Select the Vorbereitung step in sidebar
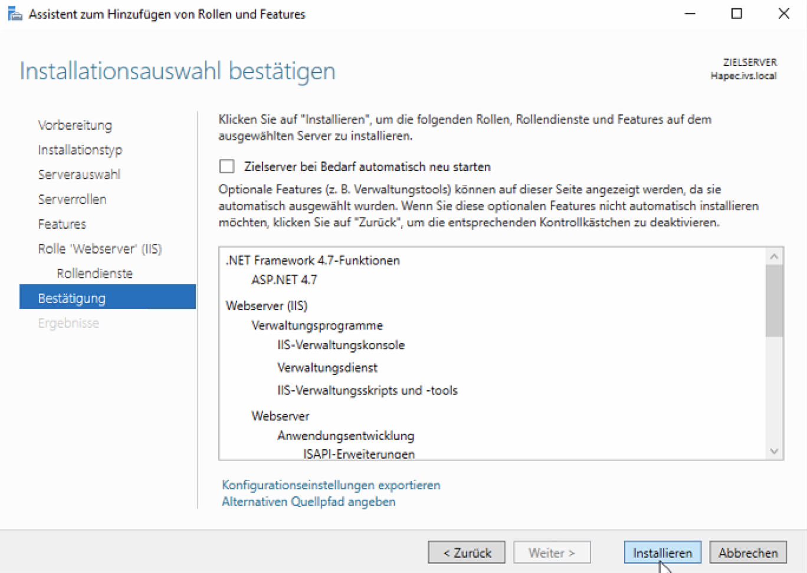The height and width of the screenshot is (573, 807). tap(74, 125)
